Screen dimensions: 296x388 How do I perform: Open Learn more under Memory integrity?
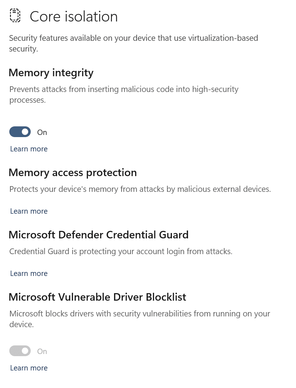click(29, 149)
